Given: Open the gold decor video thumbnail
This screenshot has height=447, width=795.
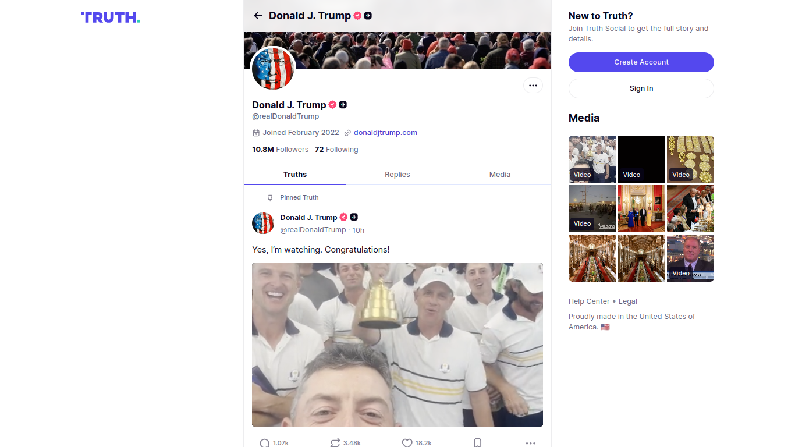Looking at the screenshot, I should coord(690,159).
